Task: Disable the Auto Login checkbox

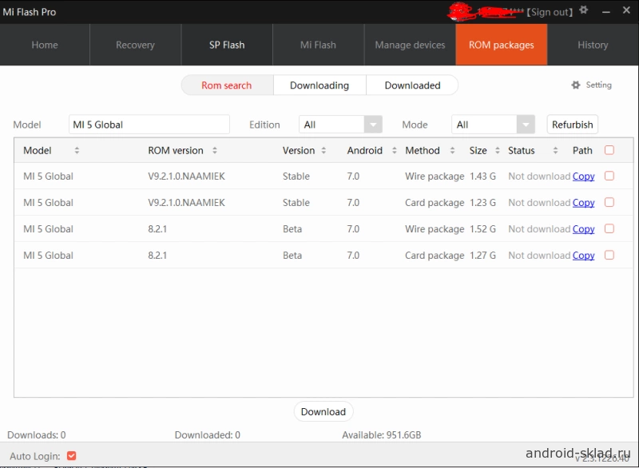Action: [x=71, y=456]
